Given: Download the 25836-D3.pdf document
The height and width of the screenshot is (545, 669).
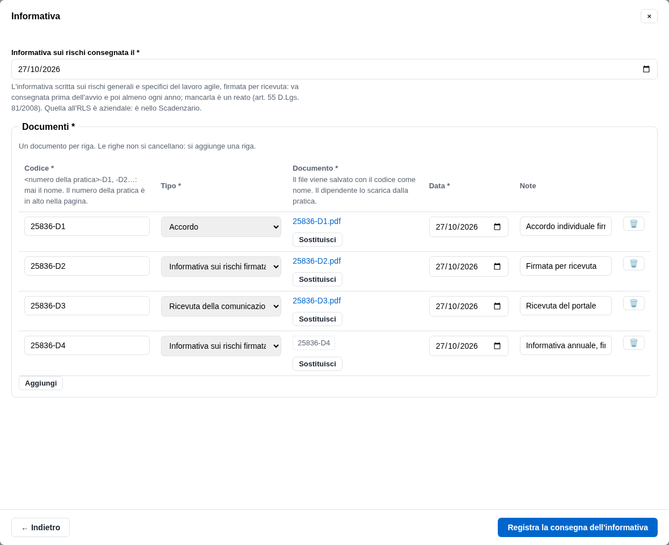Looking at the screenshot, I should (x=316, y=301).
